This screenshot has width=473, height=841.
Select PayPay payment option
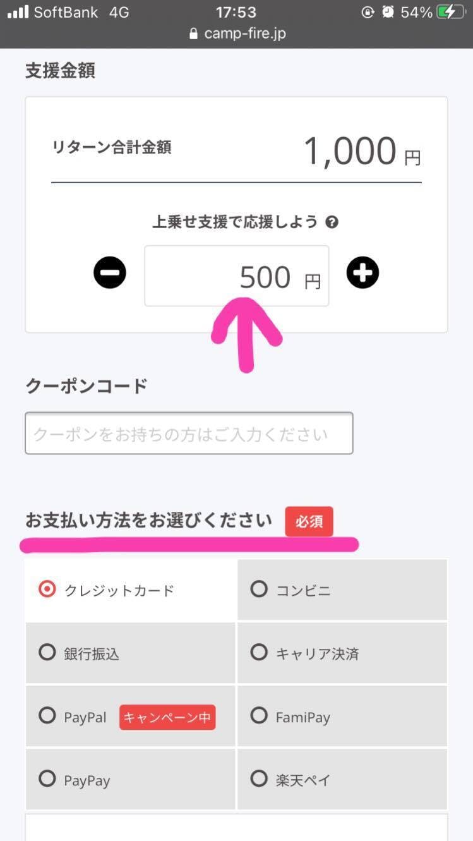point(47,780)
